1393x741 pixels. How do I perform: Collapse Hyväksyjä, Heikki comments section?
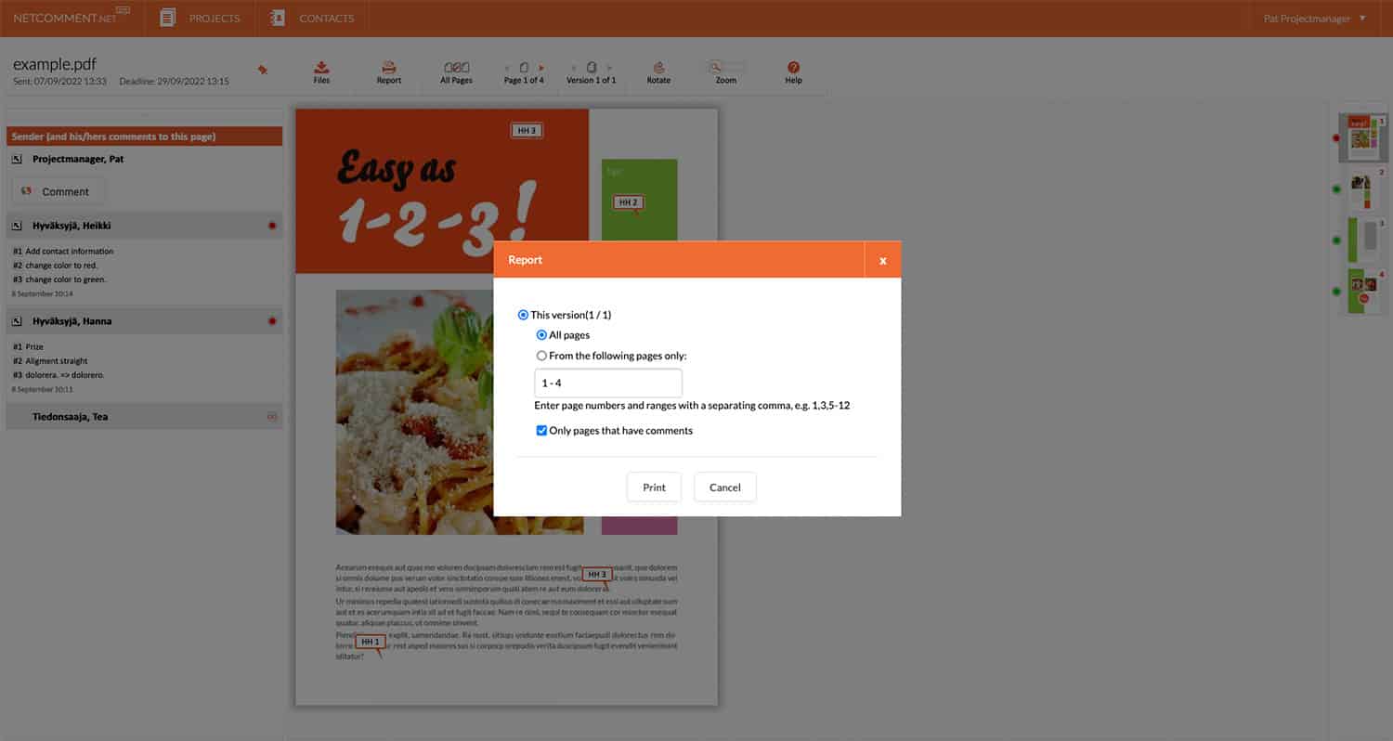pyautogui.click(x=17, y=226)
